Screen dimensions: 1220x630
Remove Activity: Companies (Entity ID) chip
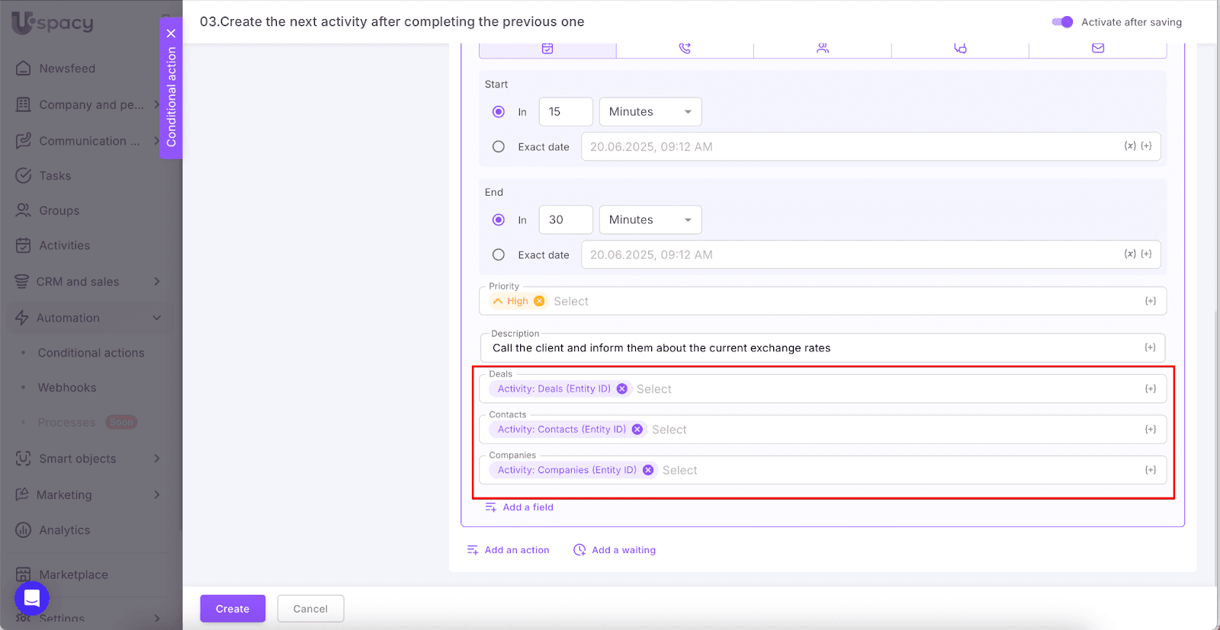pos(648,470)
